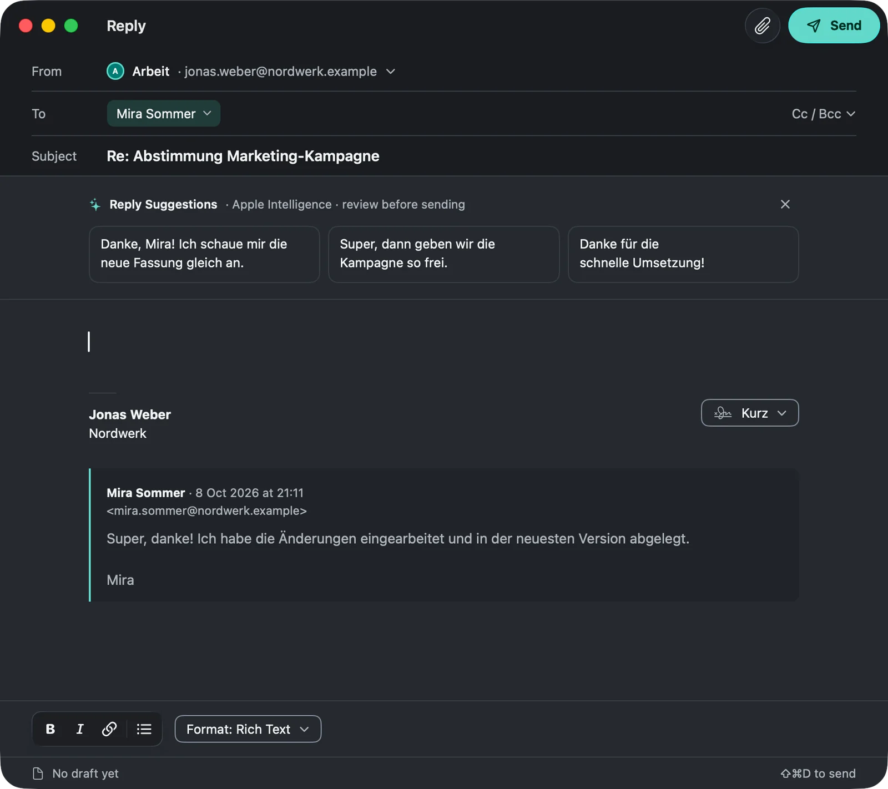Screen dimensions: 888x789
Task: Toggle bulleted list formatting
Action: (144, 729)
